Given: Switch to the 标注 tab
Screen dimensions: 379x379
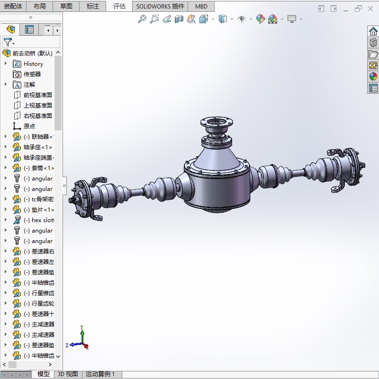Looking at the screenshot, I should (93, 6).
